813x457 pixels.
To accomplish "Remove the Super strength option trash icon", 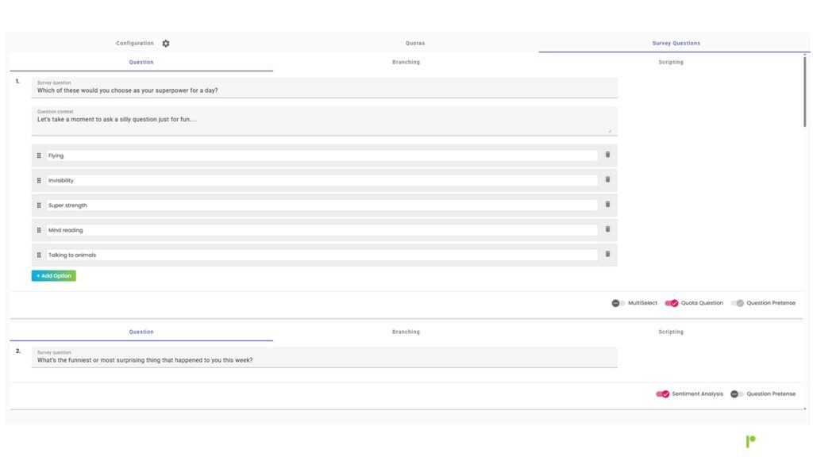I will coord(607,205).
